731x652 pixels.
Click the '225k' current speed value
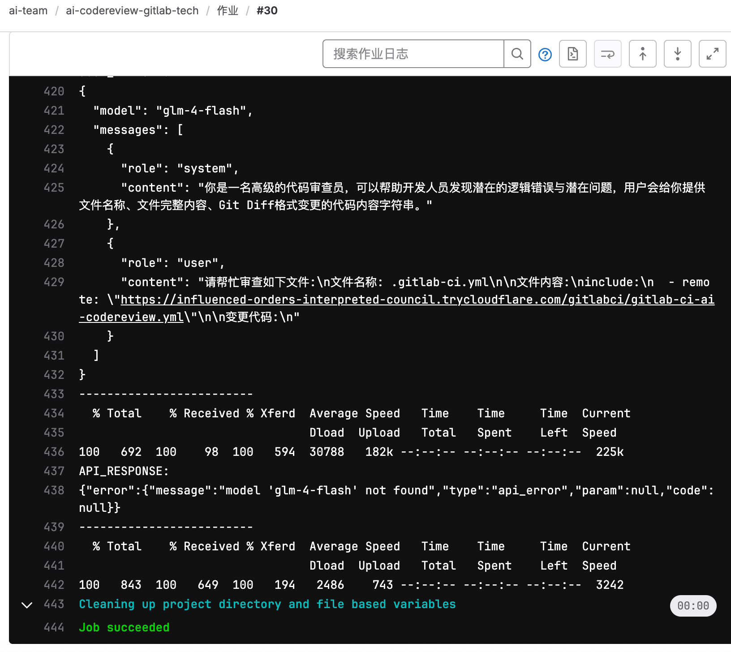point(610,452)
